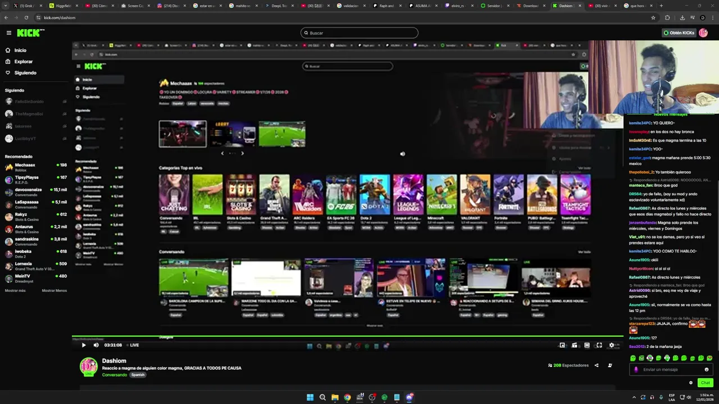This screenshot has width=719, height=404.
Task: Show hidden tray icons
Action: click(635, 397)
